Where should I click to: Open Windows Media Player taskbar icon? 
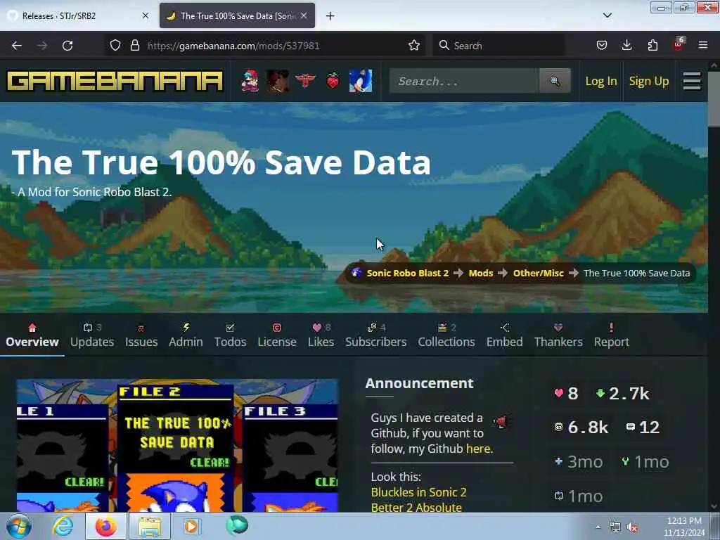pyautogui.click(x=191, y=526)
